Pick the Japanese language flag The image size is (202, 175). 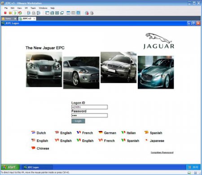point(146,140)
